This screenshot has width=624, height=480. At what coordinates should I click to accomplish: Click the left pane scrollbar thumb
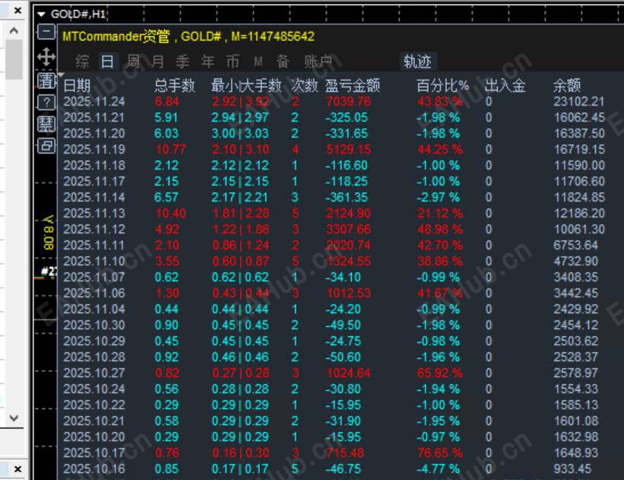pyautogui.click(x=14, y=59)
